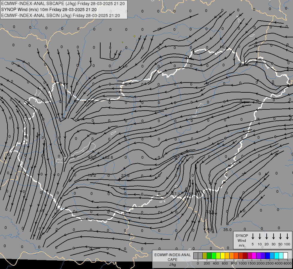Click the 2000 tick label on CAPE scale
293x269 pixels.
(260, 263)
